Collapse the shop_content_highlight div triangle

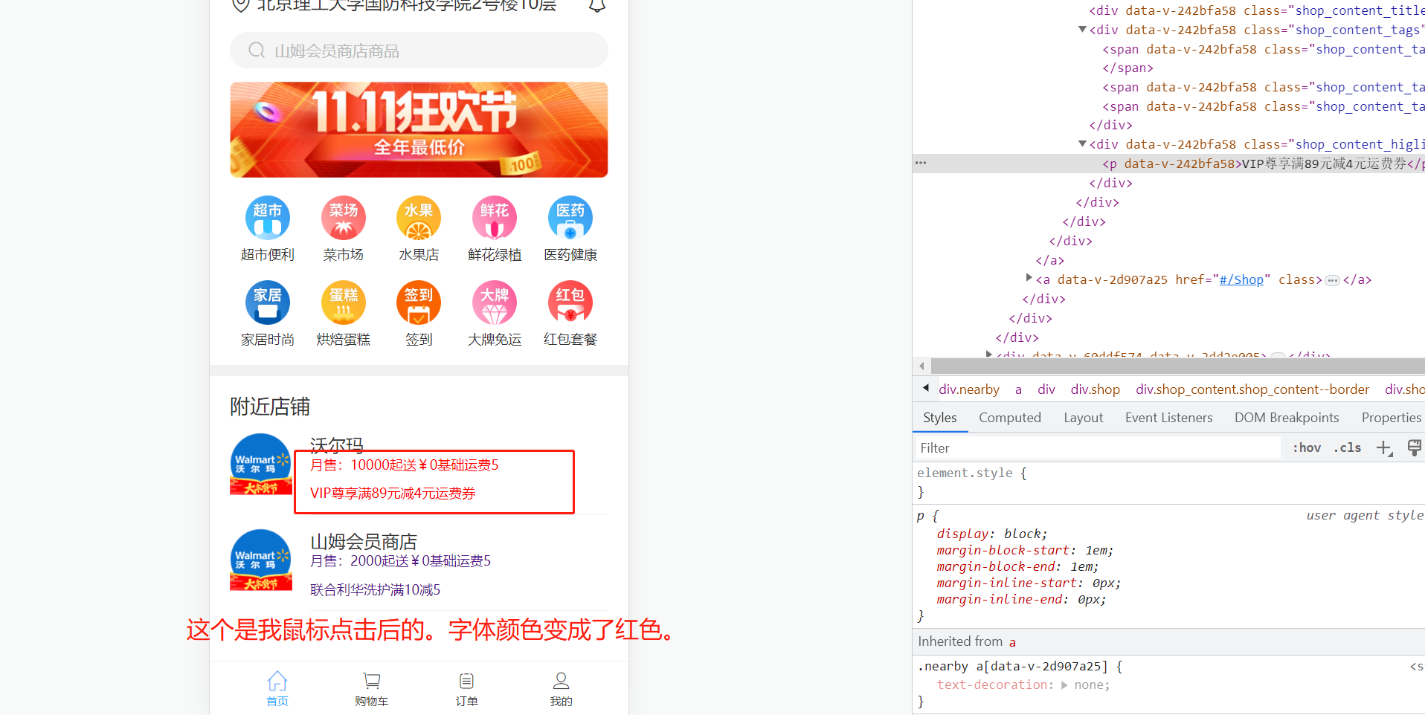coord(1082,144)
